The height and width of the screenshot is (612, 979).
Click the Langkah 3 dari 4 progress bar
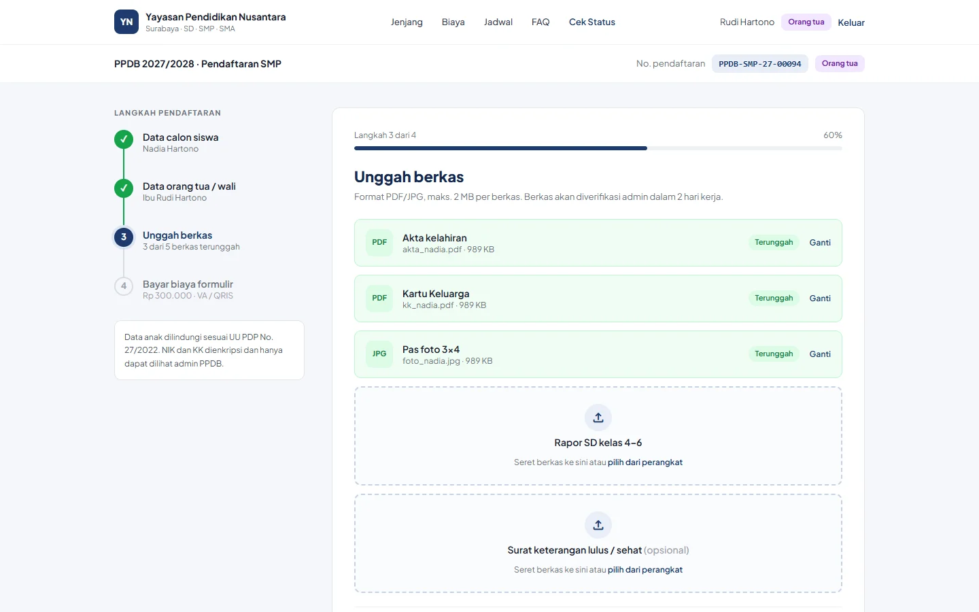tap(598, 148)
